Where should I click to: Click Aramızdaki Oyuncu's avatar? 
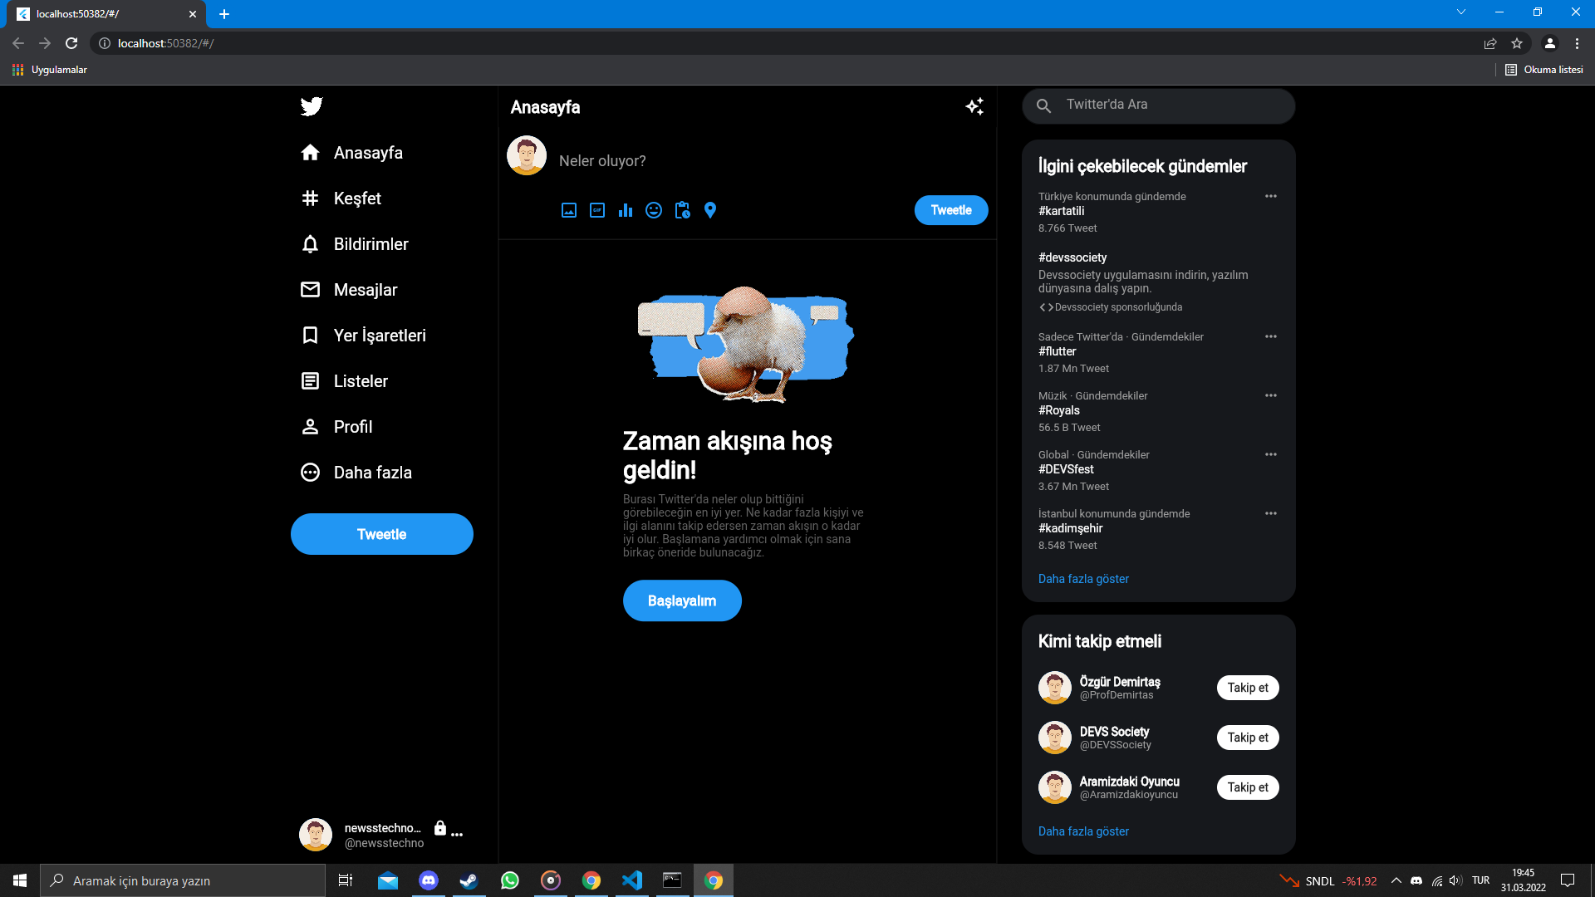click(x=1055, y=787)
